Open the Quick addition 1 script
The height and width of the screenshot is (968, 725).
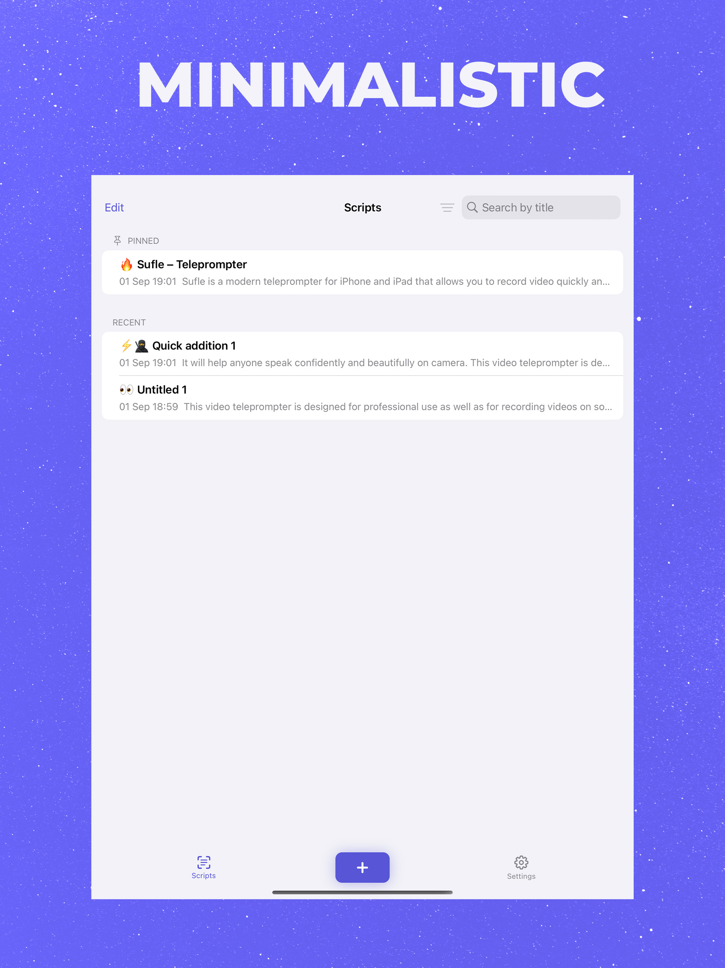(x=362, y=354)
